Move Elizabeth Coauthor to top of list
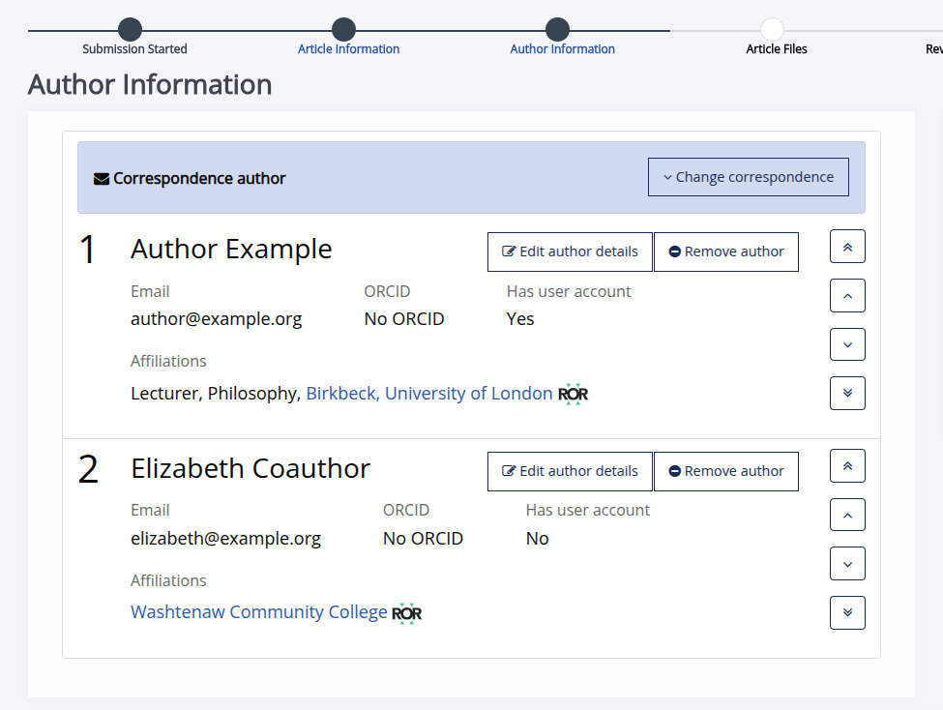This screenshot has width=943, height=710. click(x=847, y=466)
